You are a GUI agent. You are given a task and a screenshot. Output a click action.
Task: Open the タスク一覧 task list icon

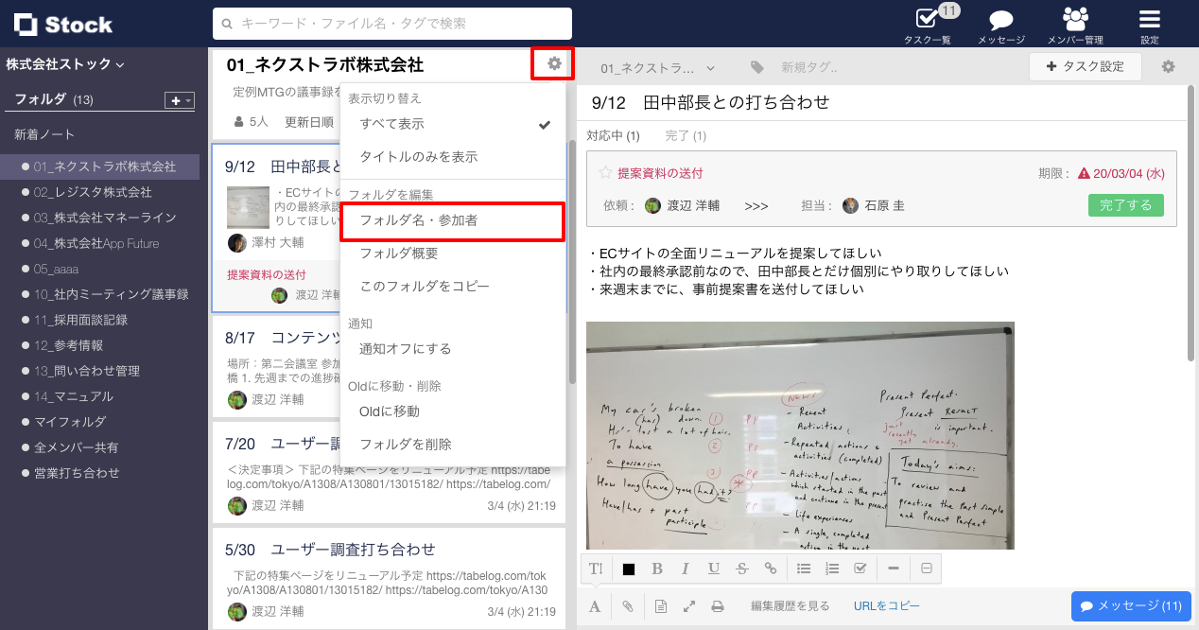point(927,23)
